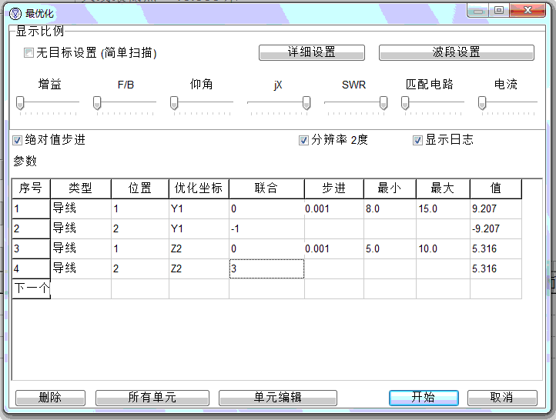Open 单元编辑 button
556x420 pixels.
(278, 398)
